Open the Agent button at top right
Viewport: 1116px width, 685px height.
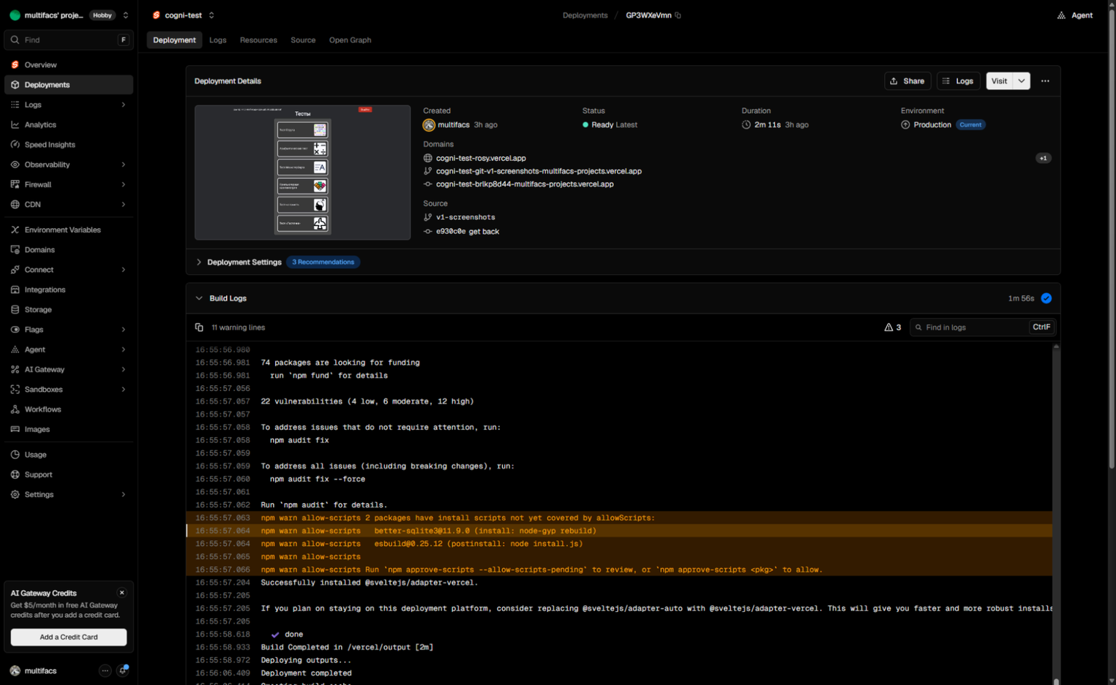[x=1075, y=15]
